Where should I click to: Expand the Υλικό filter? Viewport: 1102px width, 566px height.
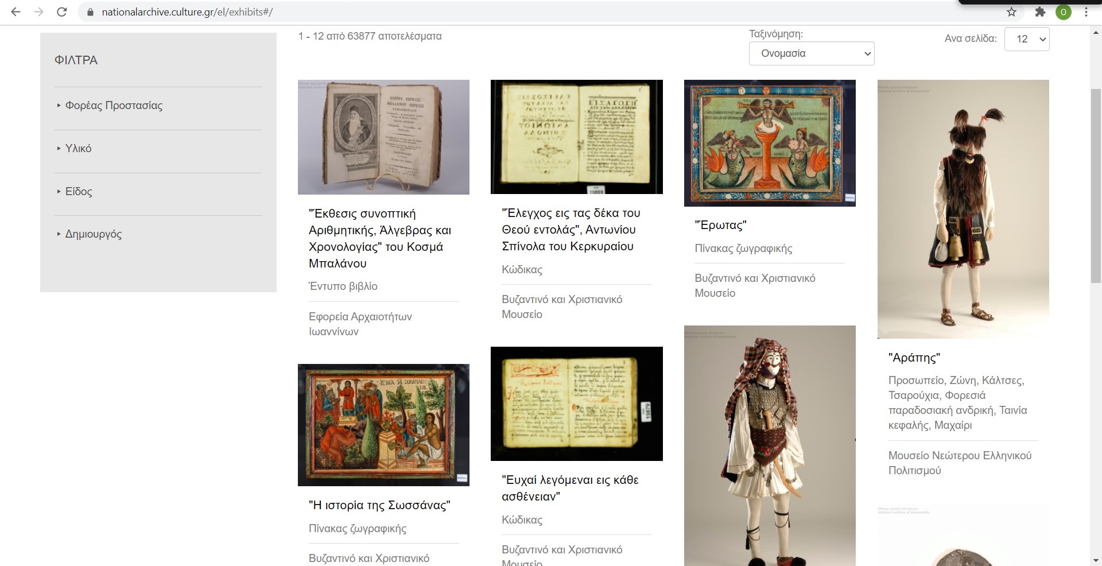78,149
